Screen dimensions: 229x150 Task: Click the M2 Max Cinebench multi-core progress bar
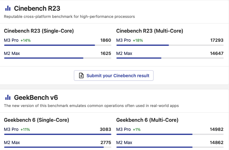[170, 58]
